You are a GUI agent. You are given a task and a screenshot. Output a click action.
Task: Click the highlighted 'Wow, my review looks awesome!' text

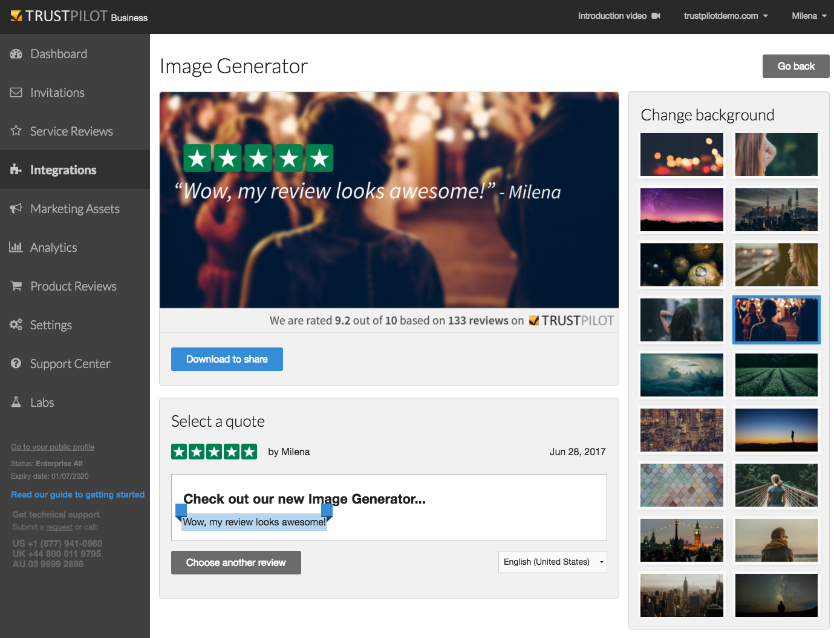coord(254,522)
